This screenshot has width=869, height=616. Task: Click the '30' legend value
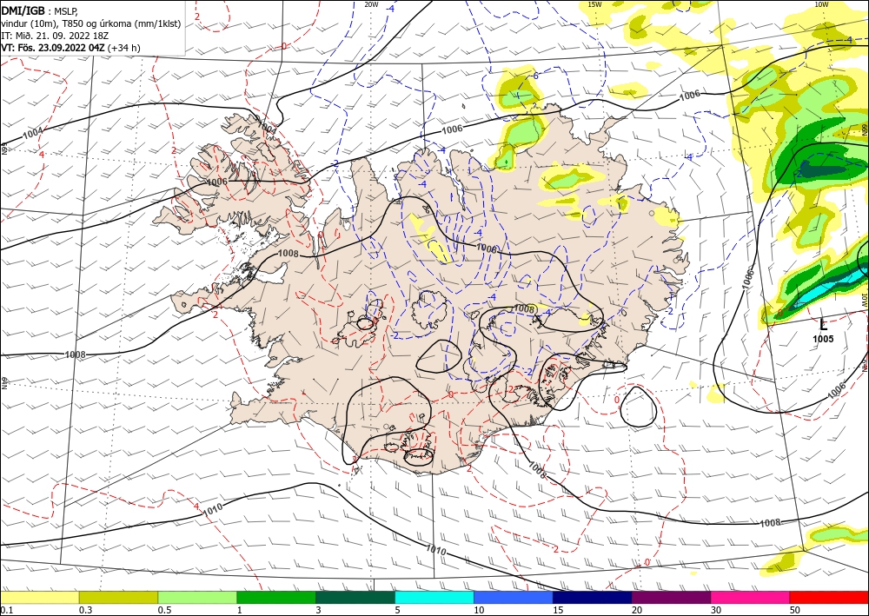pos(716,610)
